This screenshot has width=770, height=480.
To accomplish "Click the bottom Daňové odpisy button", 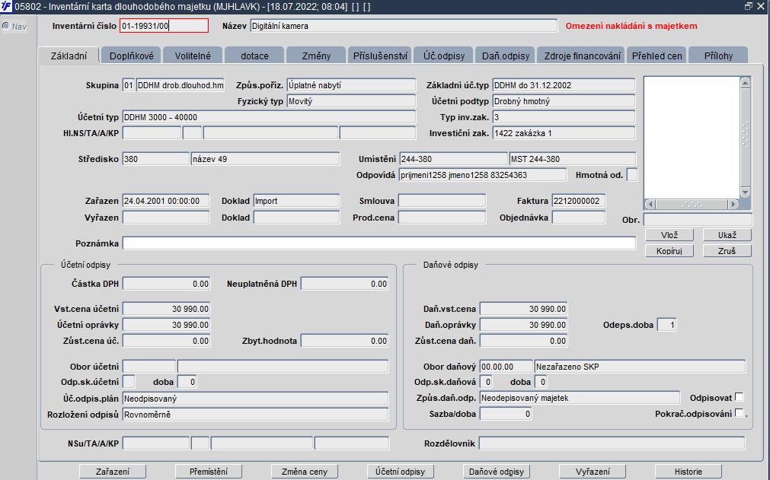I will pyautogui.click(x=497, y=472).
